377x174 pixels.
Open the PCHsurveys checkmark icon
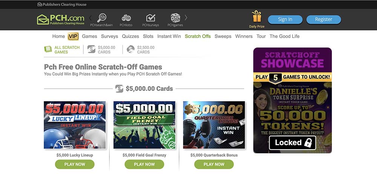[151, 18]
